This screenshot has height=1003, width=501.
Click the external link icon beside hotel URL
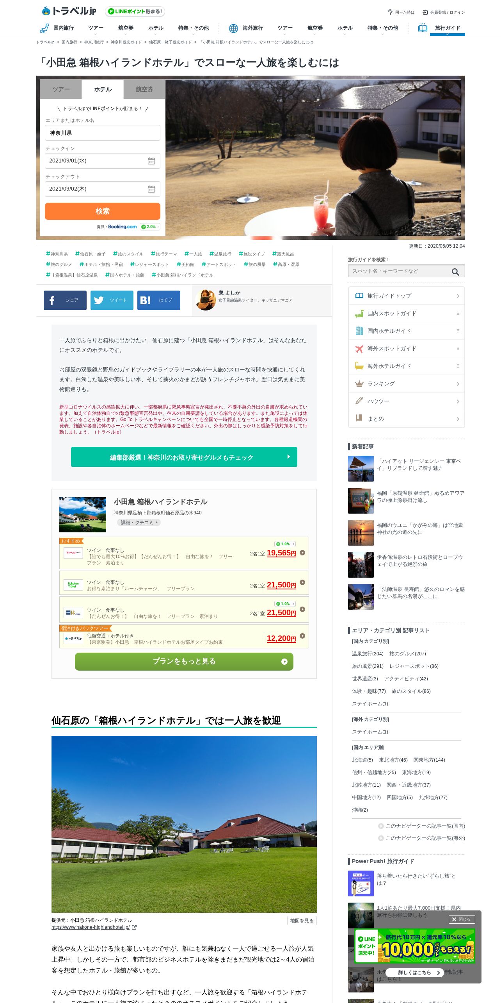click(x=134, y=927)
